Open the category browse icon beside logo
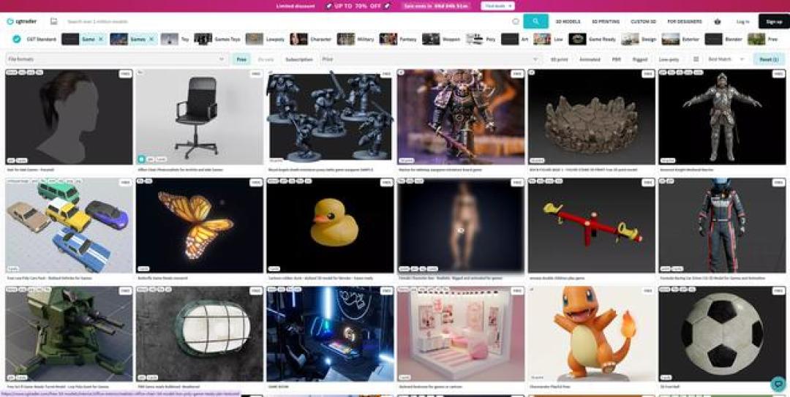790x397 pixels. [x=54, y=22]
